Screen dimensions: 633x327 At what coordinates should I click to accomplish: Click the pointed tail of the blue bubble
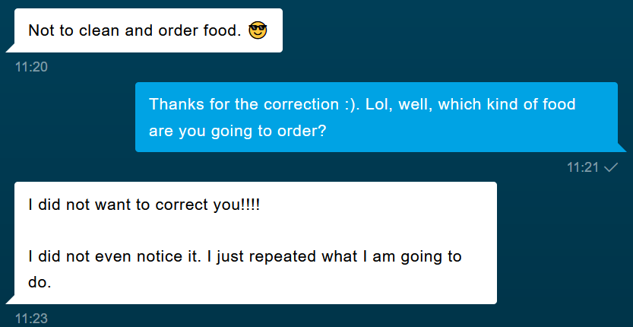[622, 148]
